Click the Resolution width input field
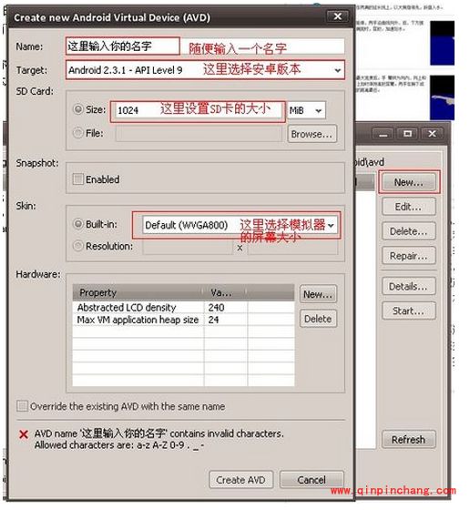 click(188, 247)
